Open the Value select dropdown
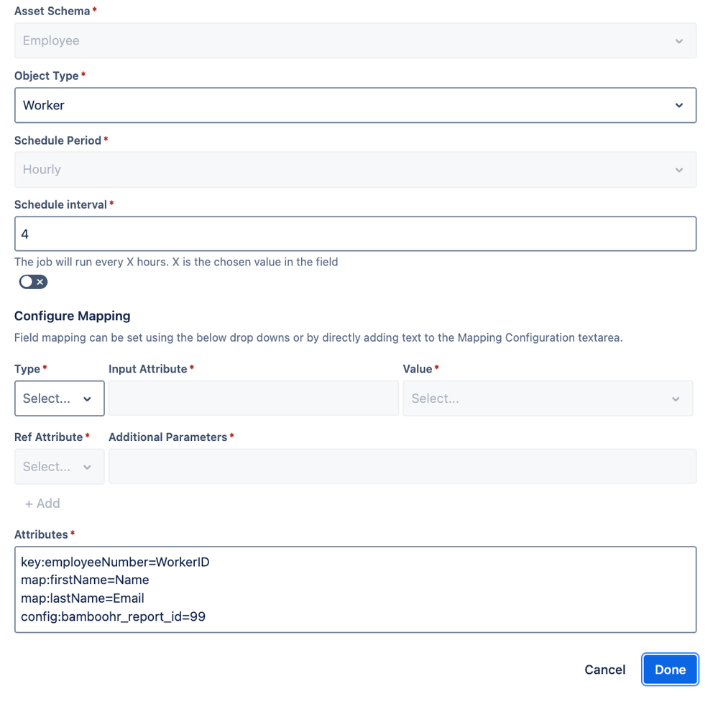 (548, 398)
